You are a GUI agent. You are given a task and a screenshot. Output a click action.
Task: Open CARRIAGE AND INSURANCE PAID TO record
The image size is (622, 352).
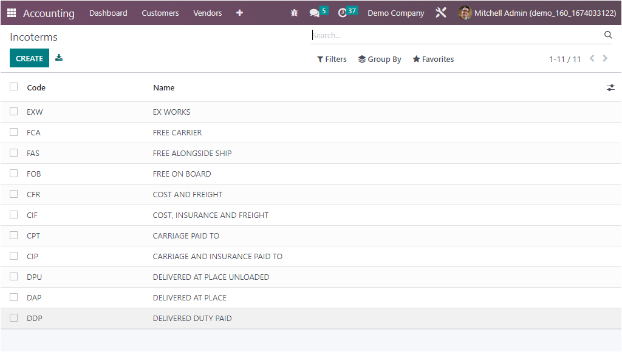pyautogui.click(x=217, y=257)
